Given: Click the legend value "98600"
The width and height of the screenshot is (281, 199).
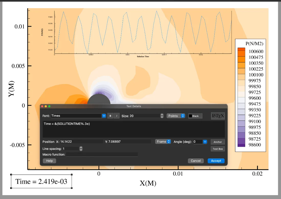Looking at the screenshot, I should pyautogui.click(x=255, y=145).
